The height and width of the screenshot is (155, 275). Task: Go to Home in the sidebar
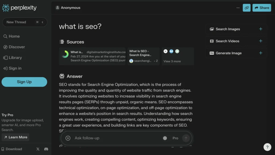tap(14, 36)
